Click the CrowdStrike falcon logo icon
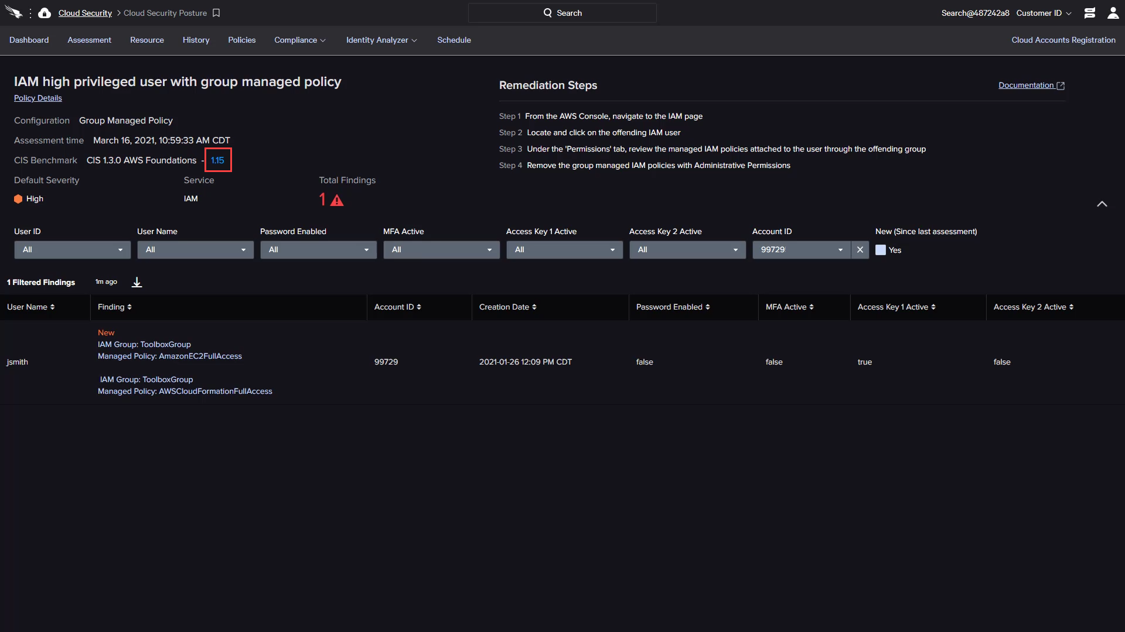1125x632 pixels. [x=13, y=13]
